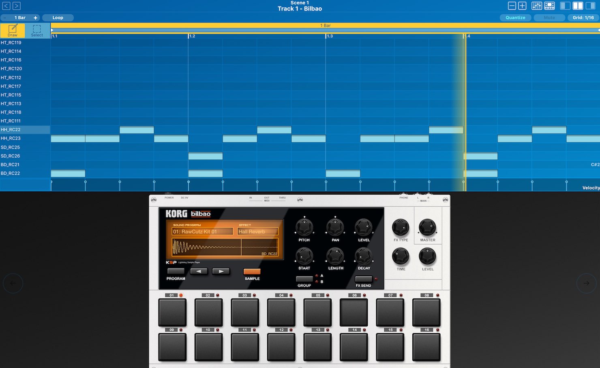Screen dimensions: 600x368
Task: Click the SD_RC26 note at beat 1.2
Action: point(205,156)
